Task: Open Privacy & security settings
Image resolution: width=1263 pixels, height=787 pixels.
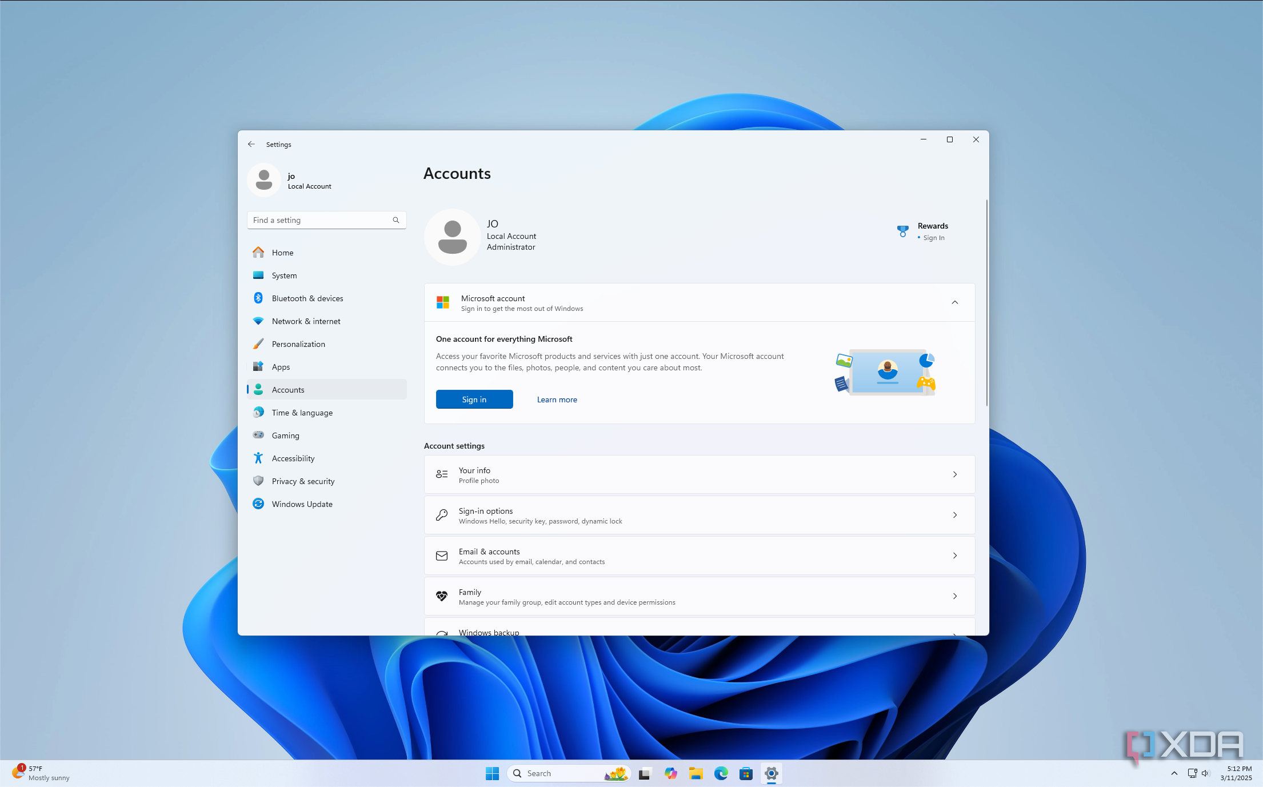Action: (x=326, y=481)
